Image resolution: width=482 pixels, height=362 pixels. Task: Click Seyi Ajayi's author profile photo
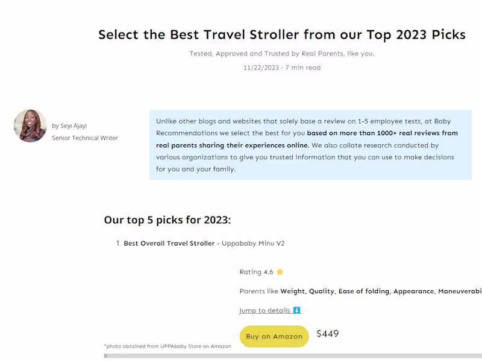30,126
